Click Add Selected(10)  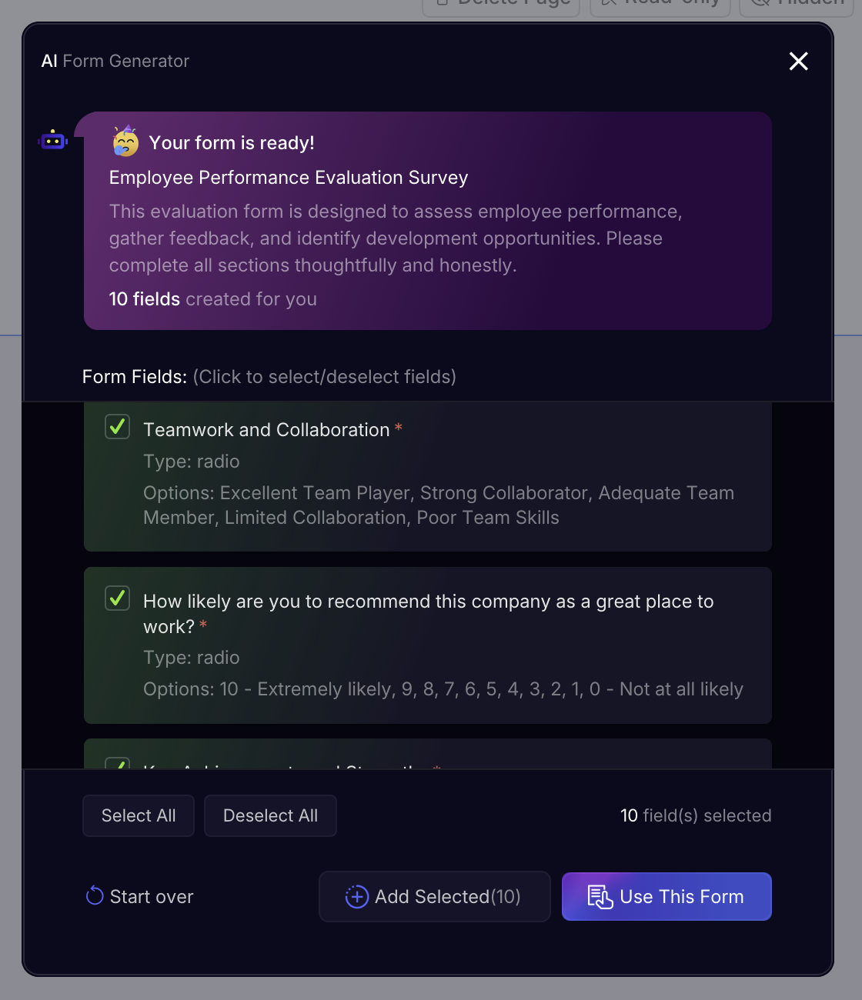[x=434, y=896]
